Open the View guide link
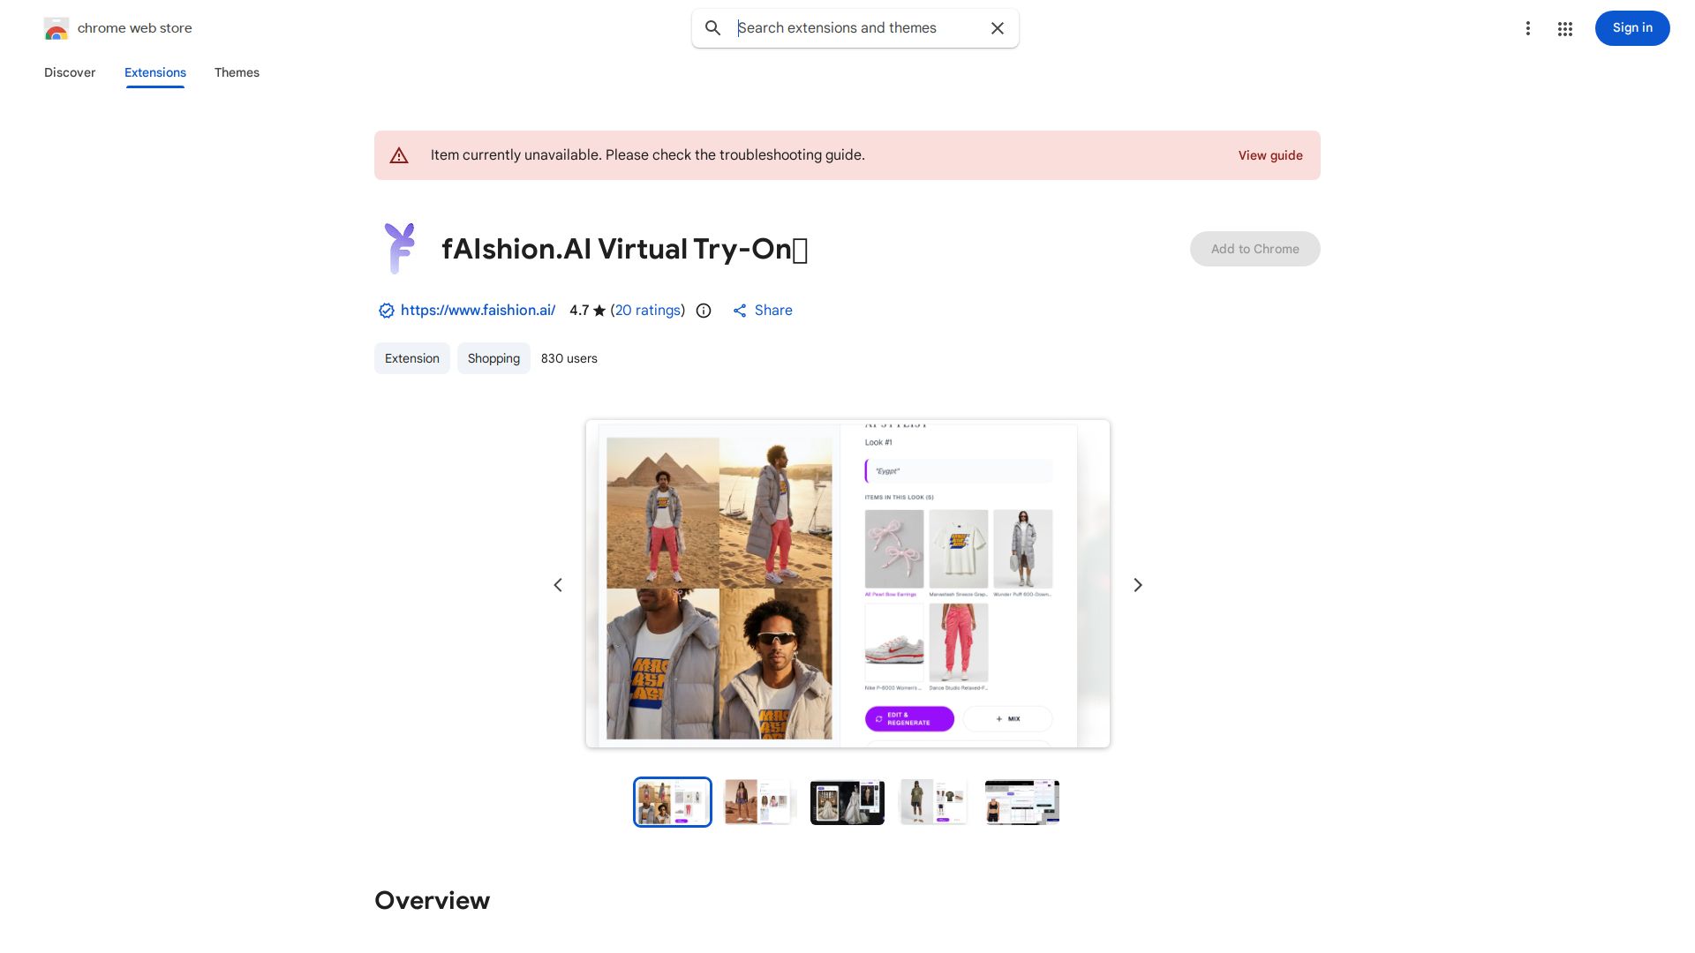1695x953 pixels. (x=1270, y=155)
